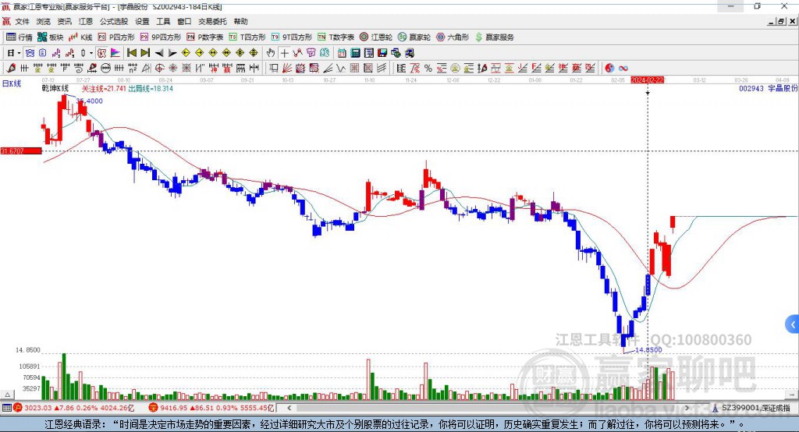This screenshot has height=432, width=799.
Task: Select the spiral drawing tool
Action: click(x=79, y=69)
